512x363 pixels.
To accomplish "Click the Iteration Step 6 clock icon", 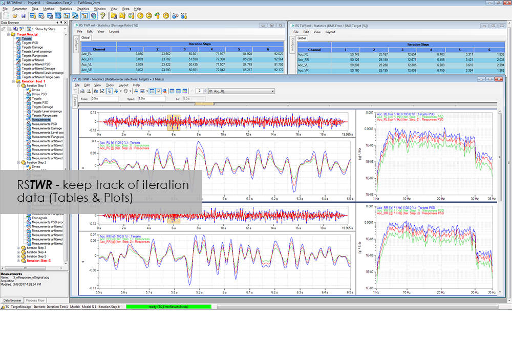I will click(24, 261).
